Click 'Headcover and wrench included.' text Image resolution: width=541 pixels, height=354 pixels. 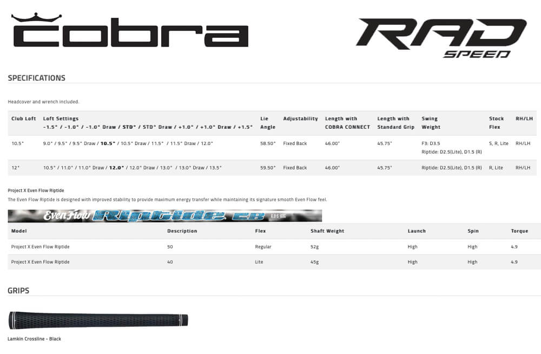click(43, 102)
